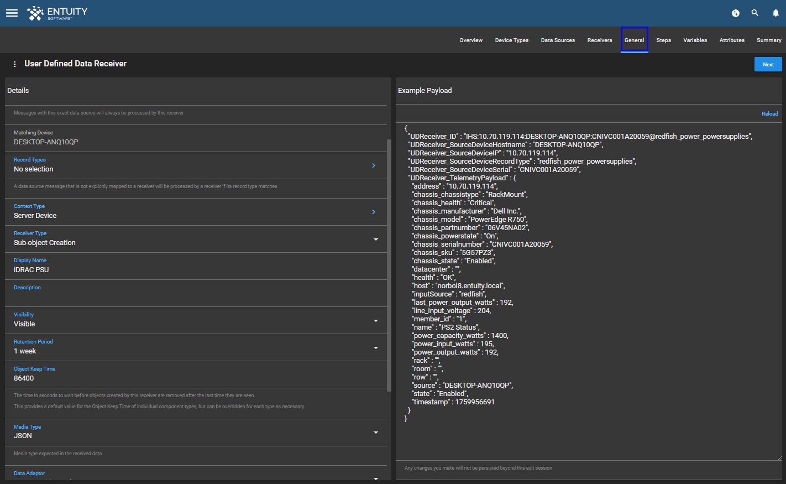Expand the Data Adaptor dropdown
The image size is (786, 484).
376,478
